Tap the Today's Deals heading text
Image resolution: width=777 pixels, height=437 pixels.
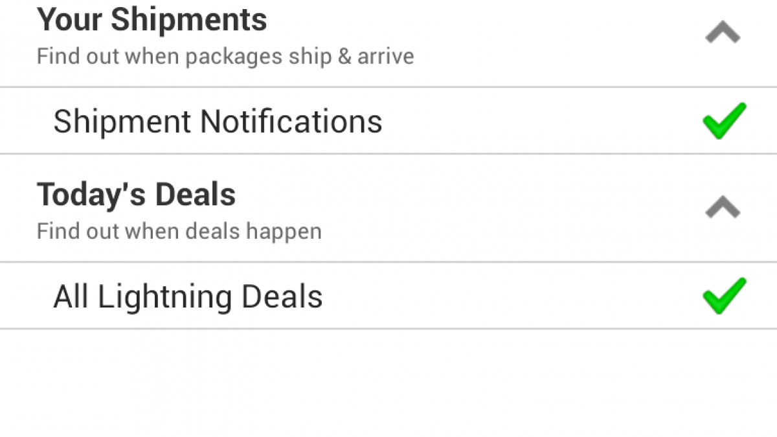point(136,194)
